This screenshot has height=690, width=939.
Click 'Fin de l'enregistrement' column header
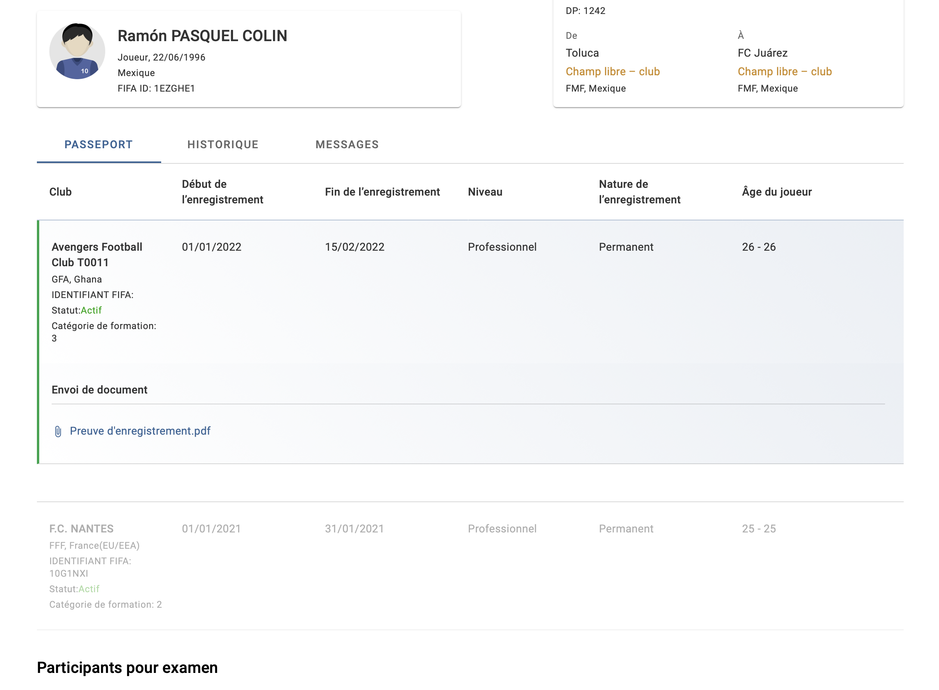382,192
